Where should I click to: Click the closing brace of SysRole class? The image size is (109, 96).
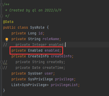4,91
